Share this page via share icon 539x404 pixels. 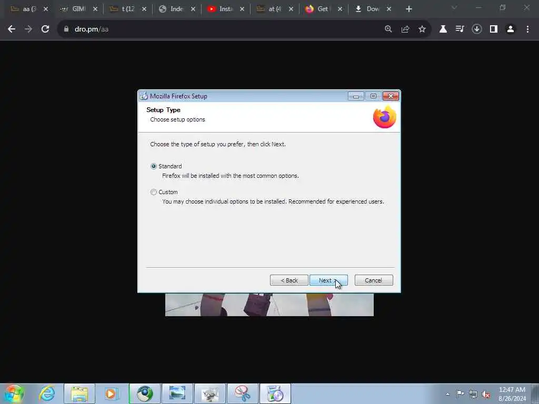click(x=405, y=29)
